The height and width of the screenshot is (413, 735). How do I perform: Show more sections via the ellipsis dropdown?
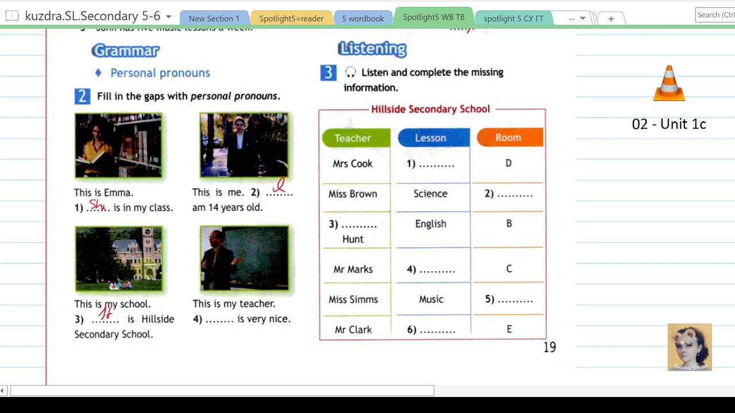coord(577,18)
